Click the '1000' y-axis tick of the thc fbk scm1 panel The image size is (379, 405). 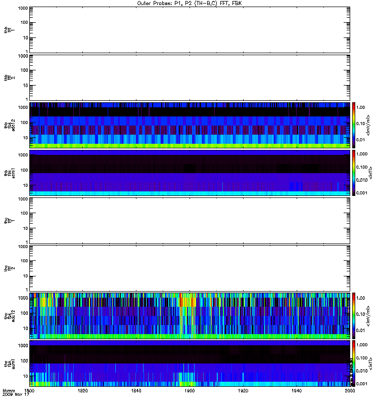(x=23, y=346)
